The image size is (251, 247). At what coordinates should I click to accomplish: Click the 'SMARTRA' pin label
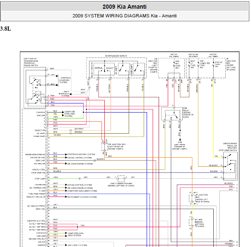pyautogui.click(x=41, y=245)
